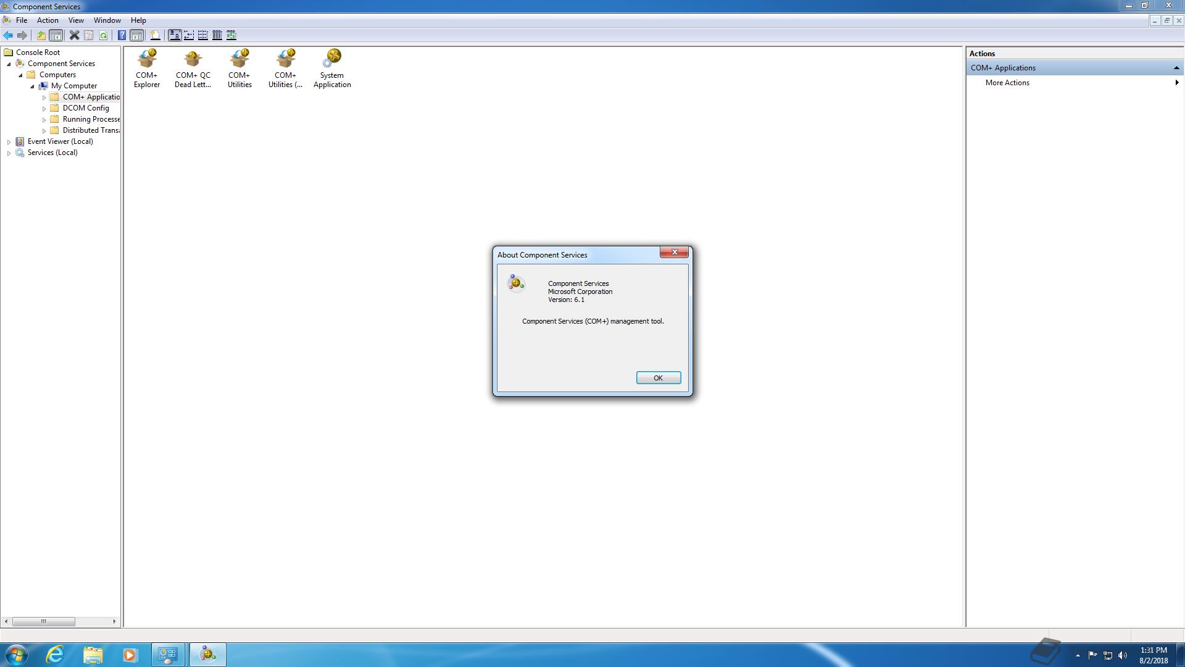Expand the Event Viewer (Local) node

[9, 142]
